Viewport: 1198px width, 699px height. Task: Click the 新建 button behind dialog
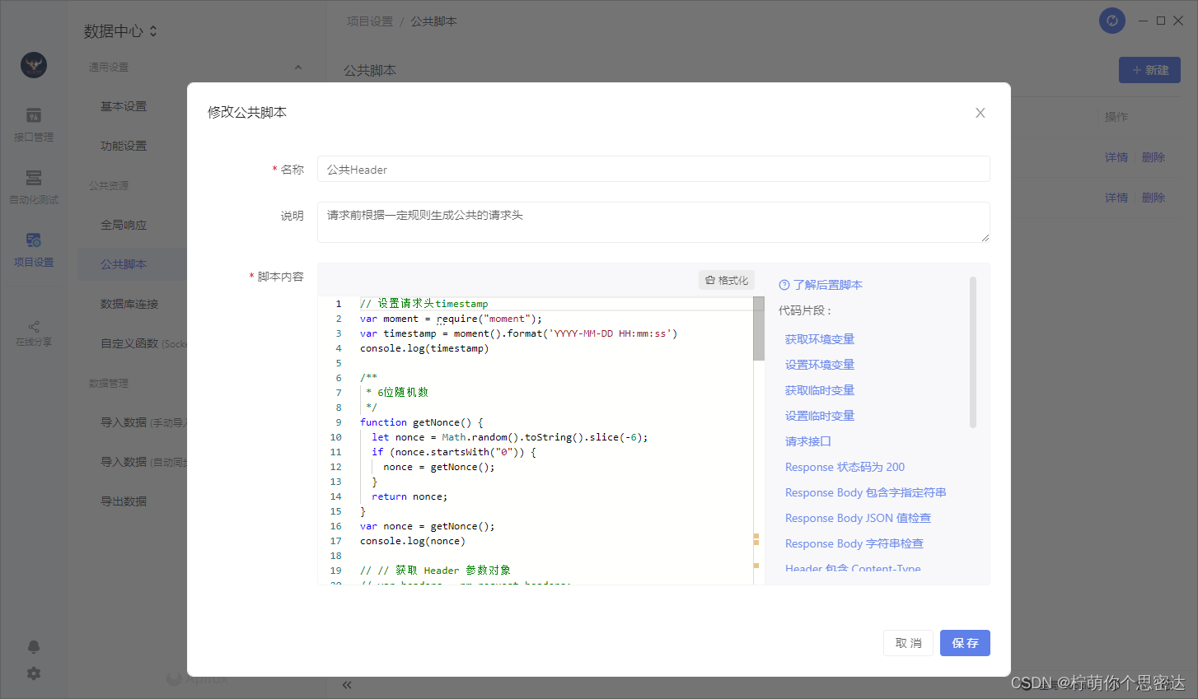(x=1149, y=70)
